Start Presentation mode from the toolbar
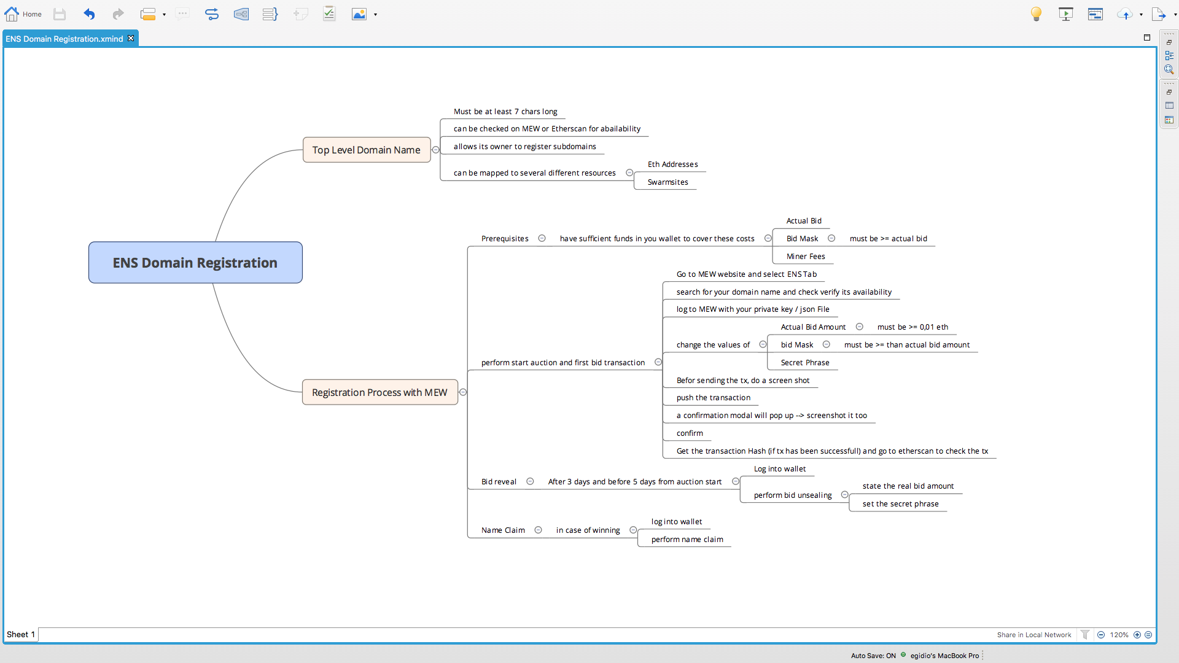The height and width of the screenshot is (663, 1179). [1065, 14]
